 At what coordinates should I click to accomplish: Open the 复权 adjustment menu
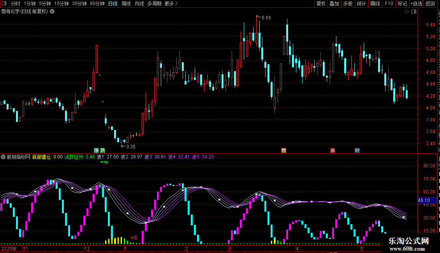[321, 4]
